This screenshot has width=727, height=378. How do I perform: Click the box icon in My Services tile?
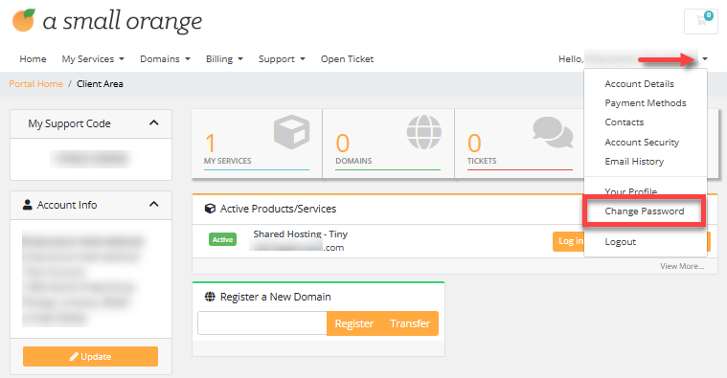tap(291, 132)
